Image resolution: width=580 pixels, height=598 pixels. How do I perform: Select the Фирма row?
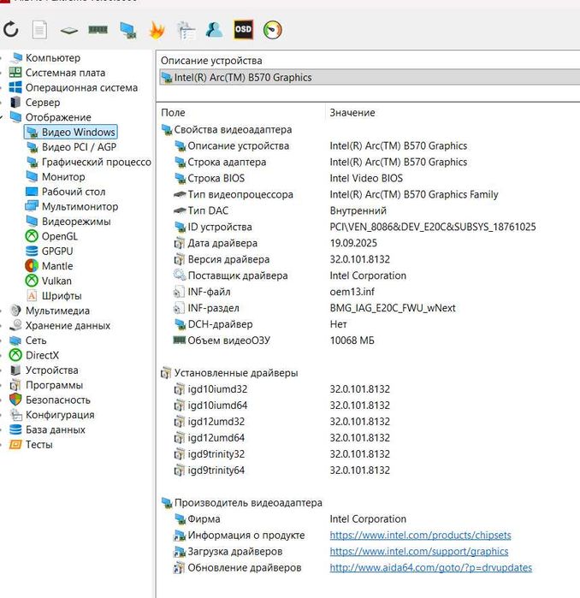pyautogui.click(x=290, y=519)
